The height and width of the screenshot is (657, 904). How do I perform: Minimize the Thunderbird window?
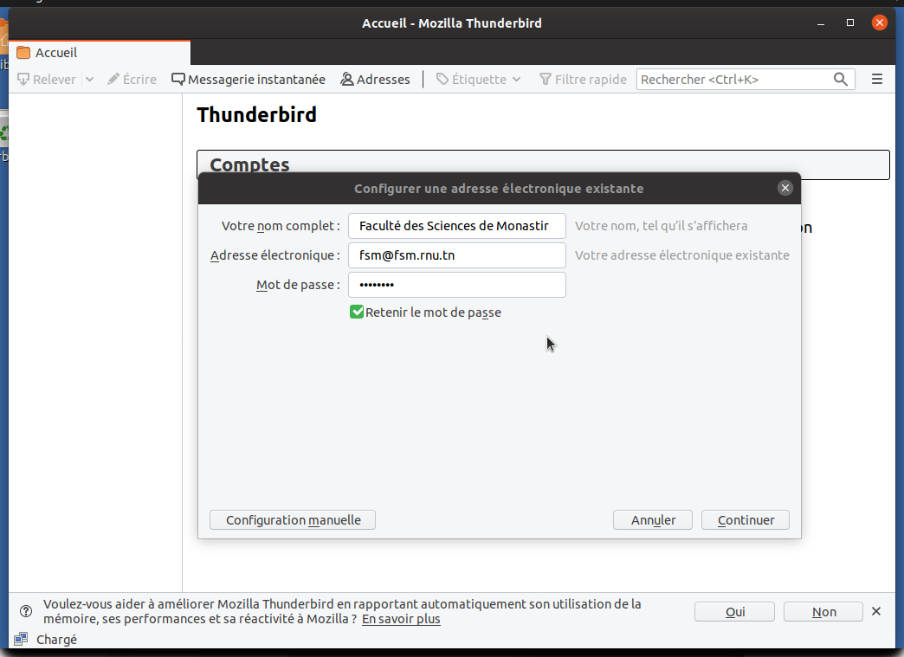(x=820, y=23)
